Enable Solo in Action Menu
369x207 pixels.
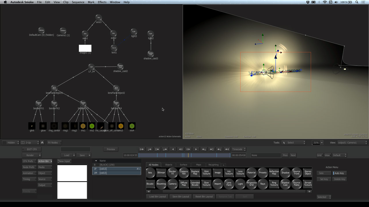tap(324, 173)
